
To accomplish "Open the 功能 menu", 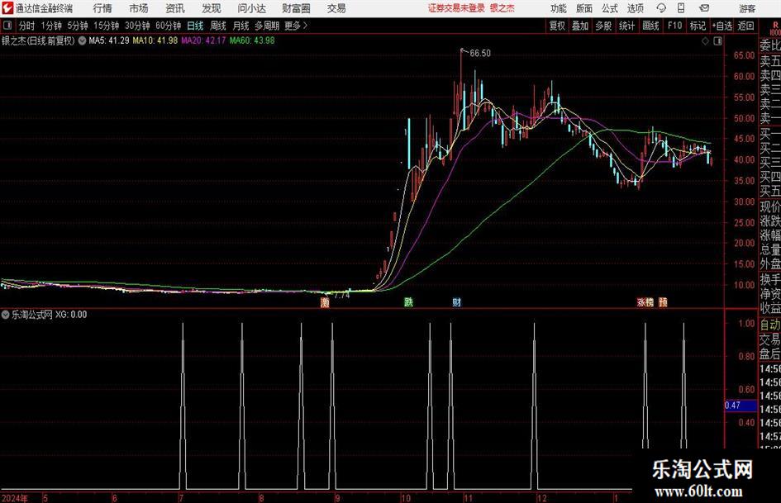I will (x=559, y=8).
